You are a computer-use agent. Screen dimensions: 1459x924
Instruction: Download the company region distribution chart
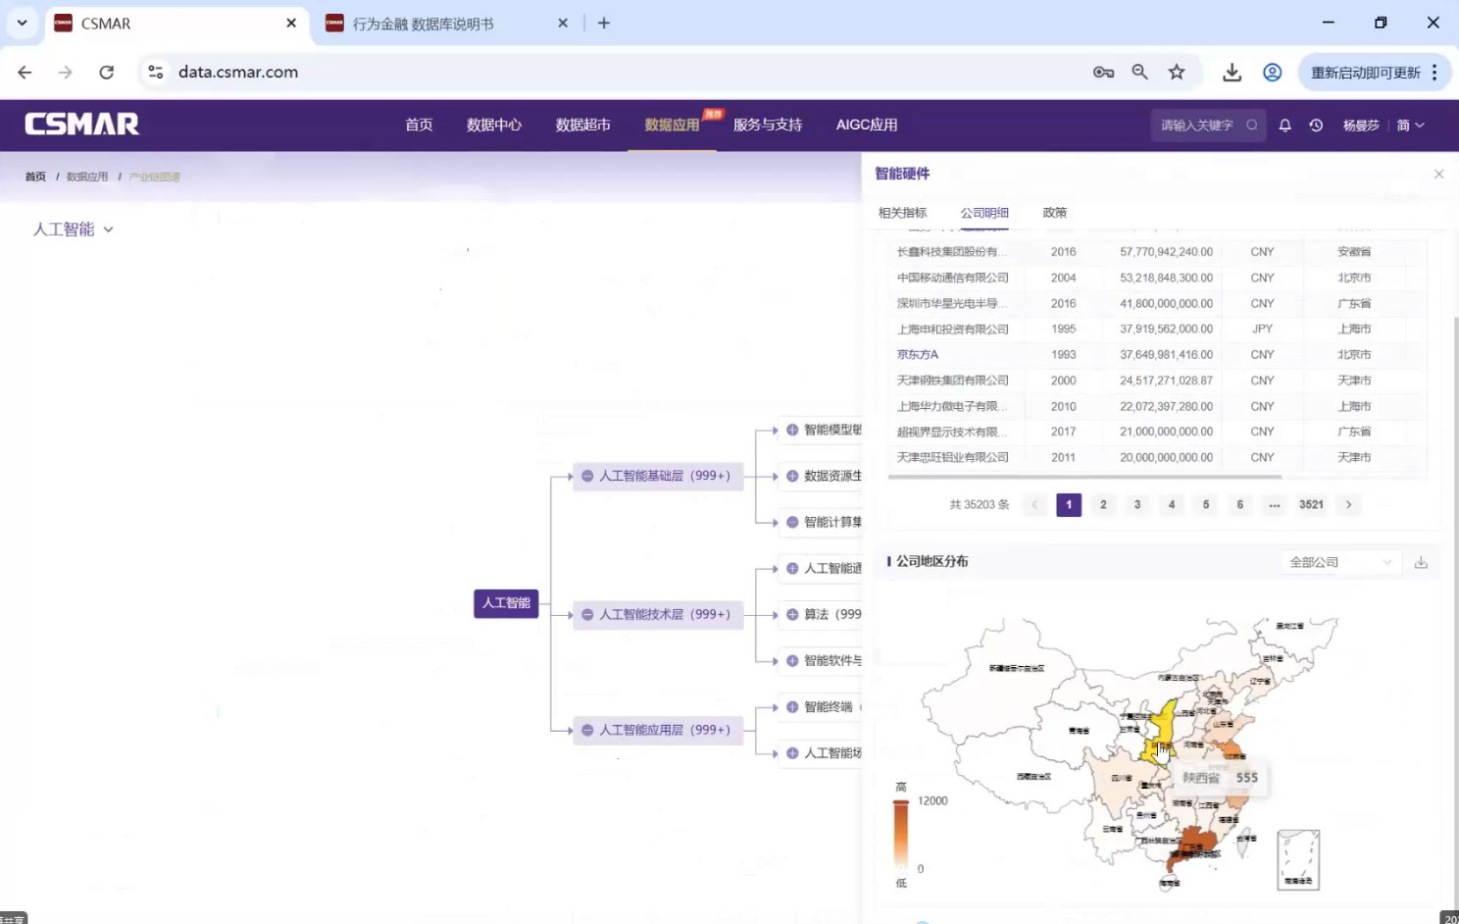pyautogui.click(x=1421, y=562)
